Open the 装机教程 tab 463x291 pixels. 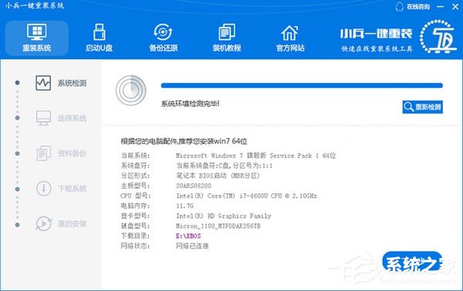pyautogui.click(x=227, y=38)
